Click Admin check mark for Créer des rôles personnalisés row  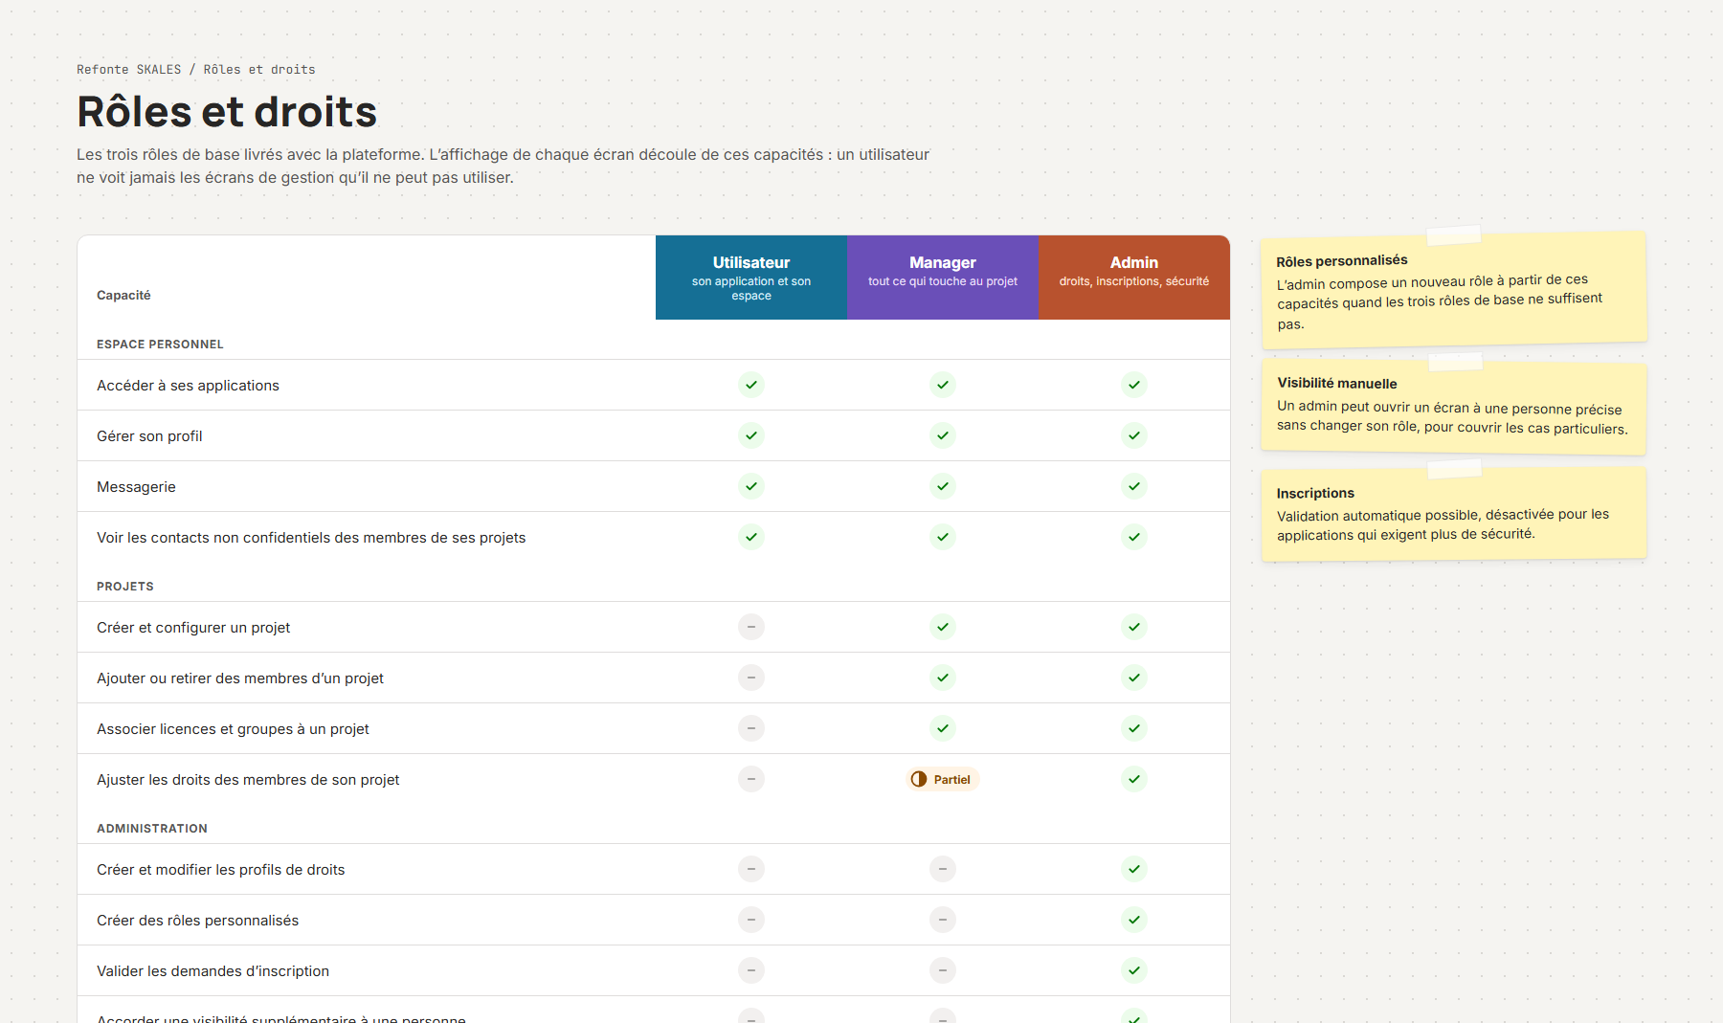click(x=1134, y=920)
